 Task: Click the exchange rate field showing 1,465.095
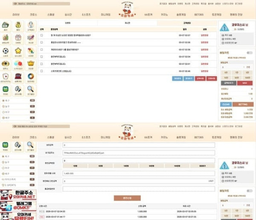(x=139, y=174)
